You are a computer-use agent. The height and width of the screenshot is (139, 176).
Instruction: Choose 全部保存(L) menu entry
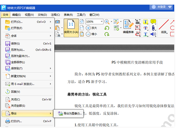(x=28, y=62)
